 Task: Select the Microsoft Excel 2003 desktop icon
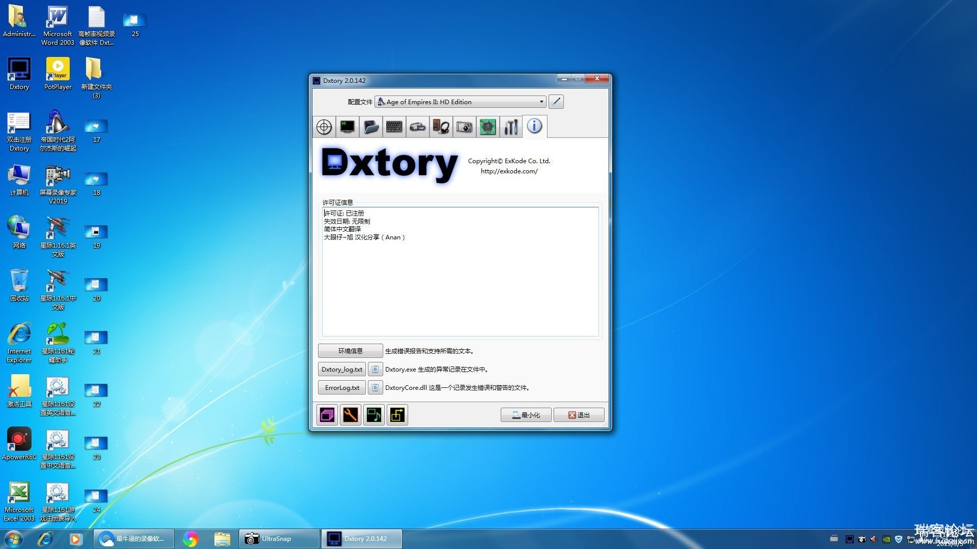(19, 501)
